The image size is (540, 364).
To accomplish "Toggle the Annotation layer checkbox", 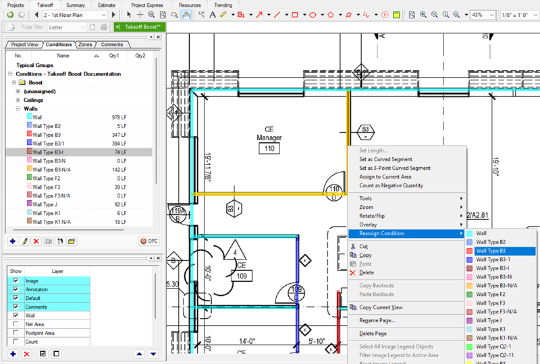I will point(16,289).
